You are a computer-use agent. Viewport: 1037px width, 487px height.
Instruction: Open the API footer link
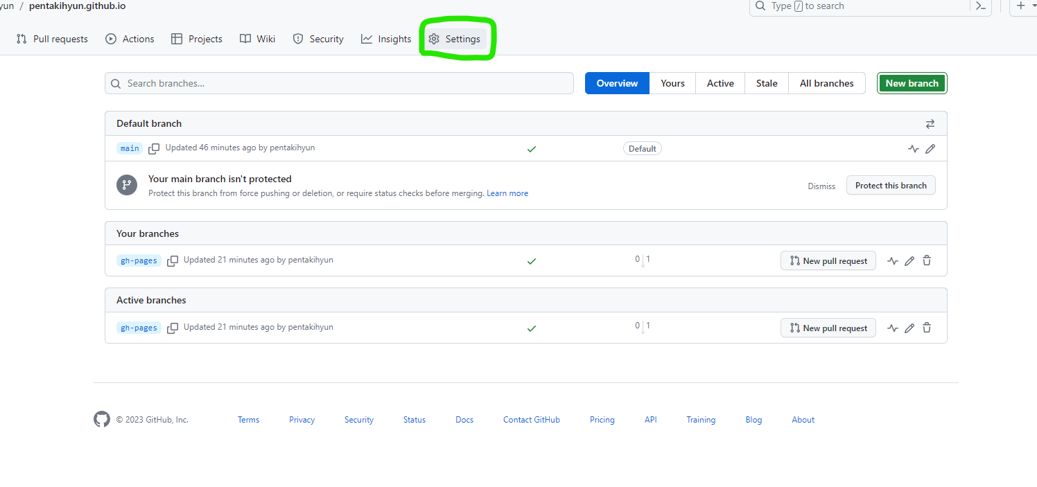coord(650,420)
